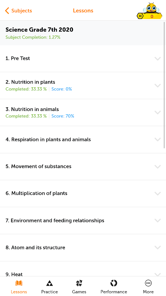Viewport: 166px width, 296px height.
Task: Expand Multiplication of plants chevron
Action: (x=158, y=194)
